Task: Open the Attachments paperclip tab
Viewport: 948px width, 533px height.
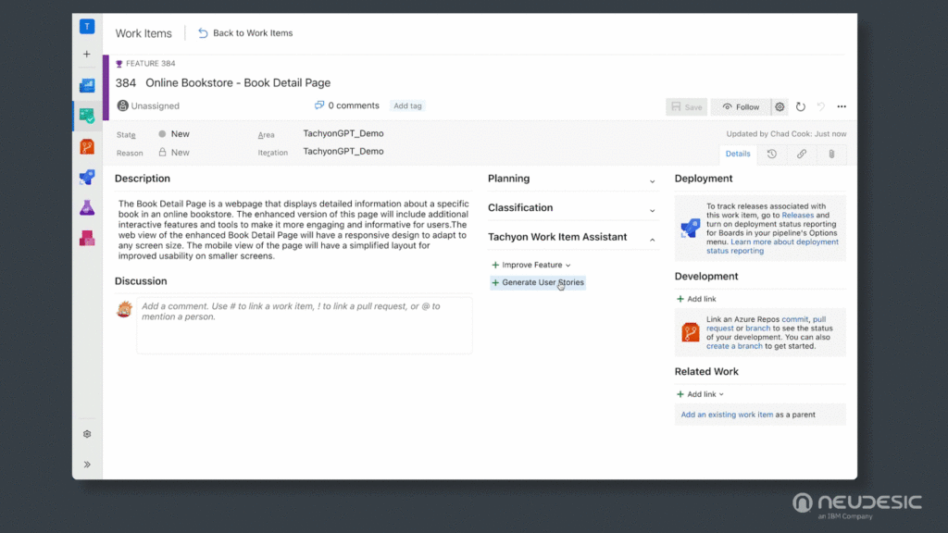Action: point(831,155)
